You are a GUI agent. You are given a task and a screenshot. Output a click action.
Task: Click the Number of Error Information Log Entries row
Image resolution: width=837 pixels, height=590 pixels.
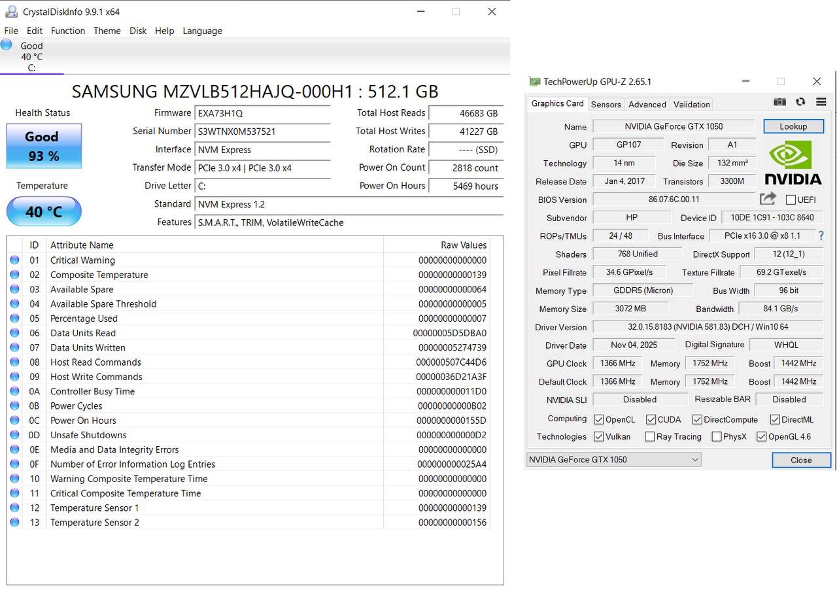tap(248, 464)
